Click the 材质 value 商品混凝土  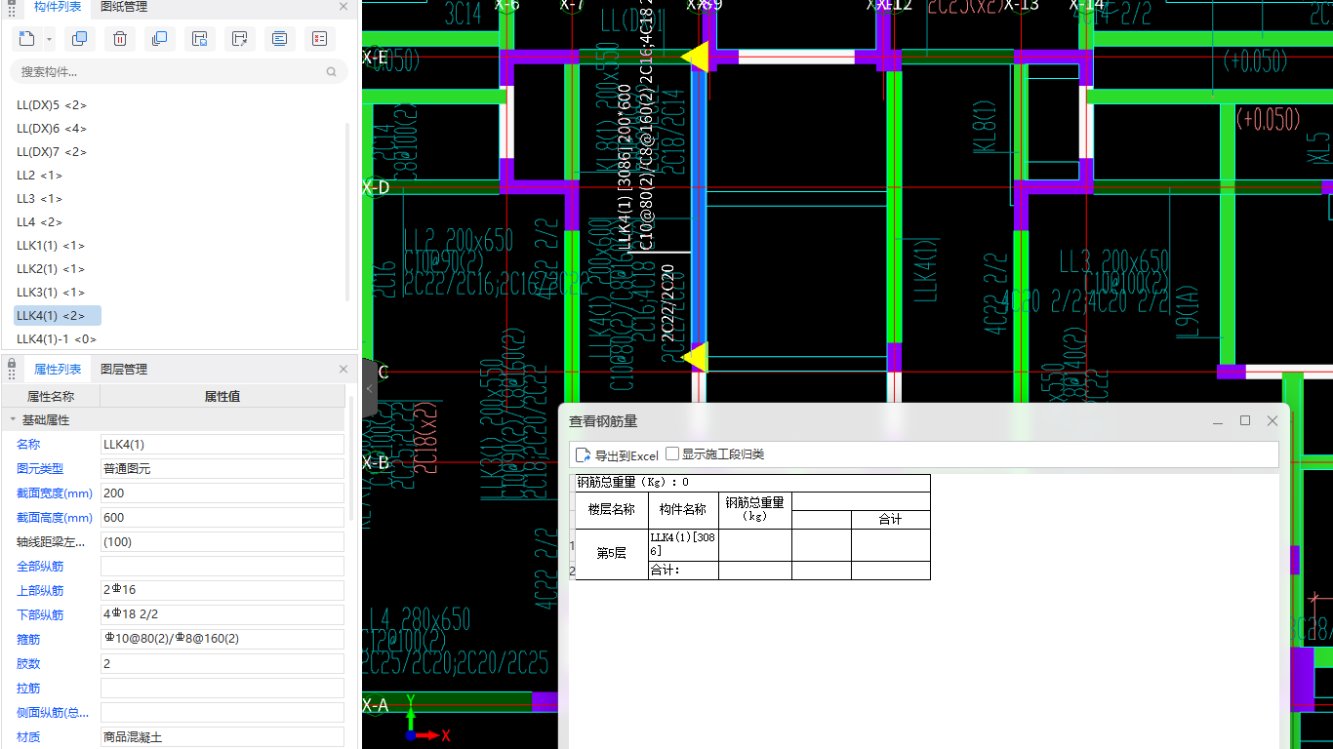click(222, 736)
